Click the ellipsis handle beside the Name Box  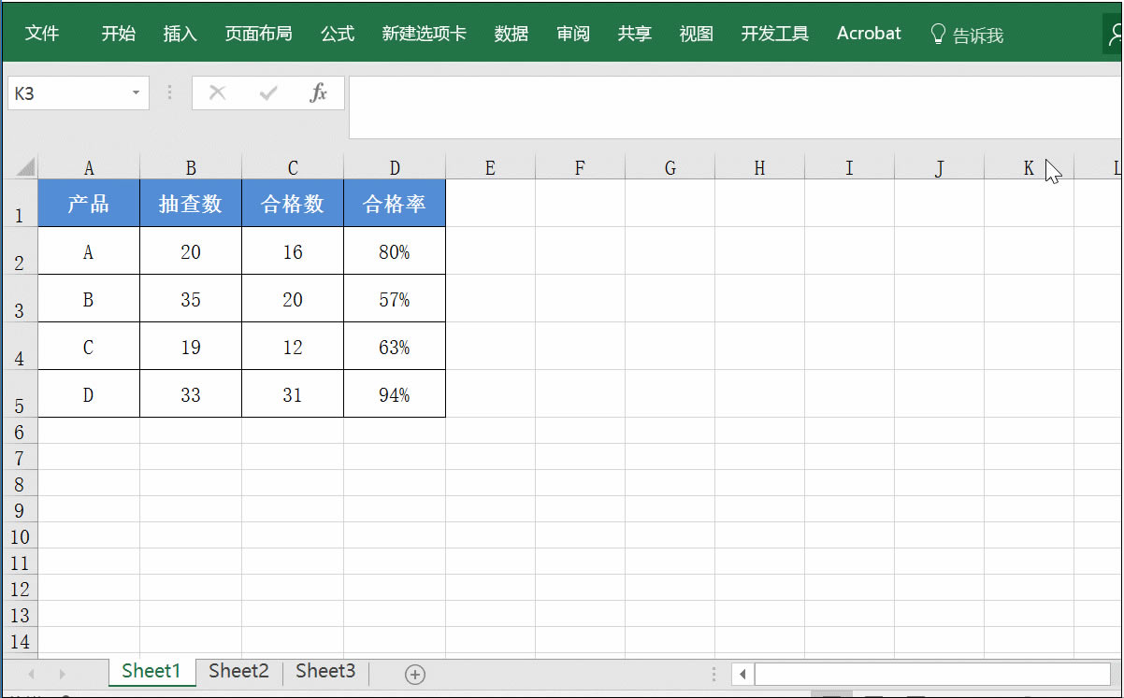point(169,93)
